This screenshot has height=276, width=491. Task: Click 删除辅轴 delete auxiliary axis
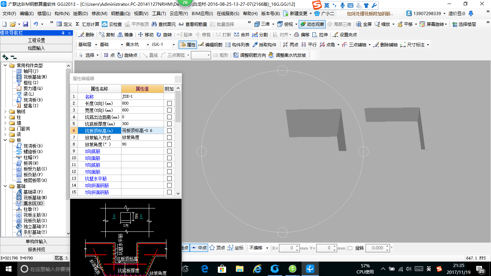(x=385, y=45)
